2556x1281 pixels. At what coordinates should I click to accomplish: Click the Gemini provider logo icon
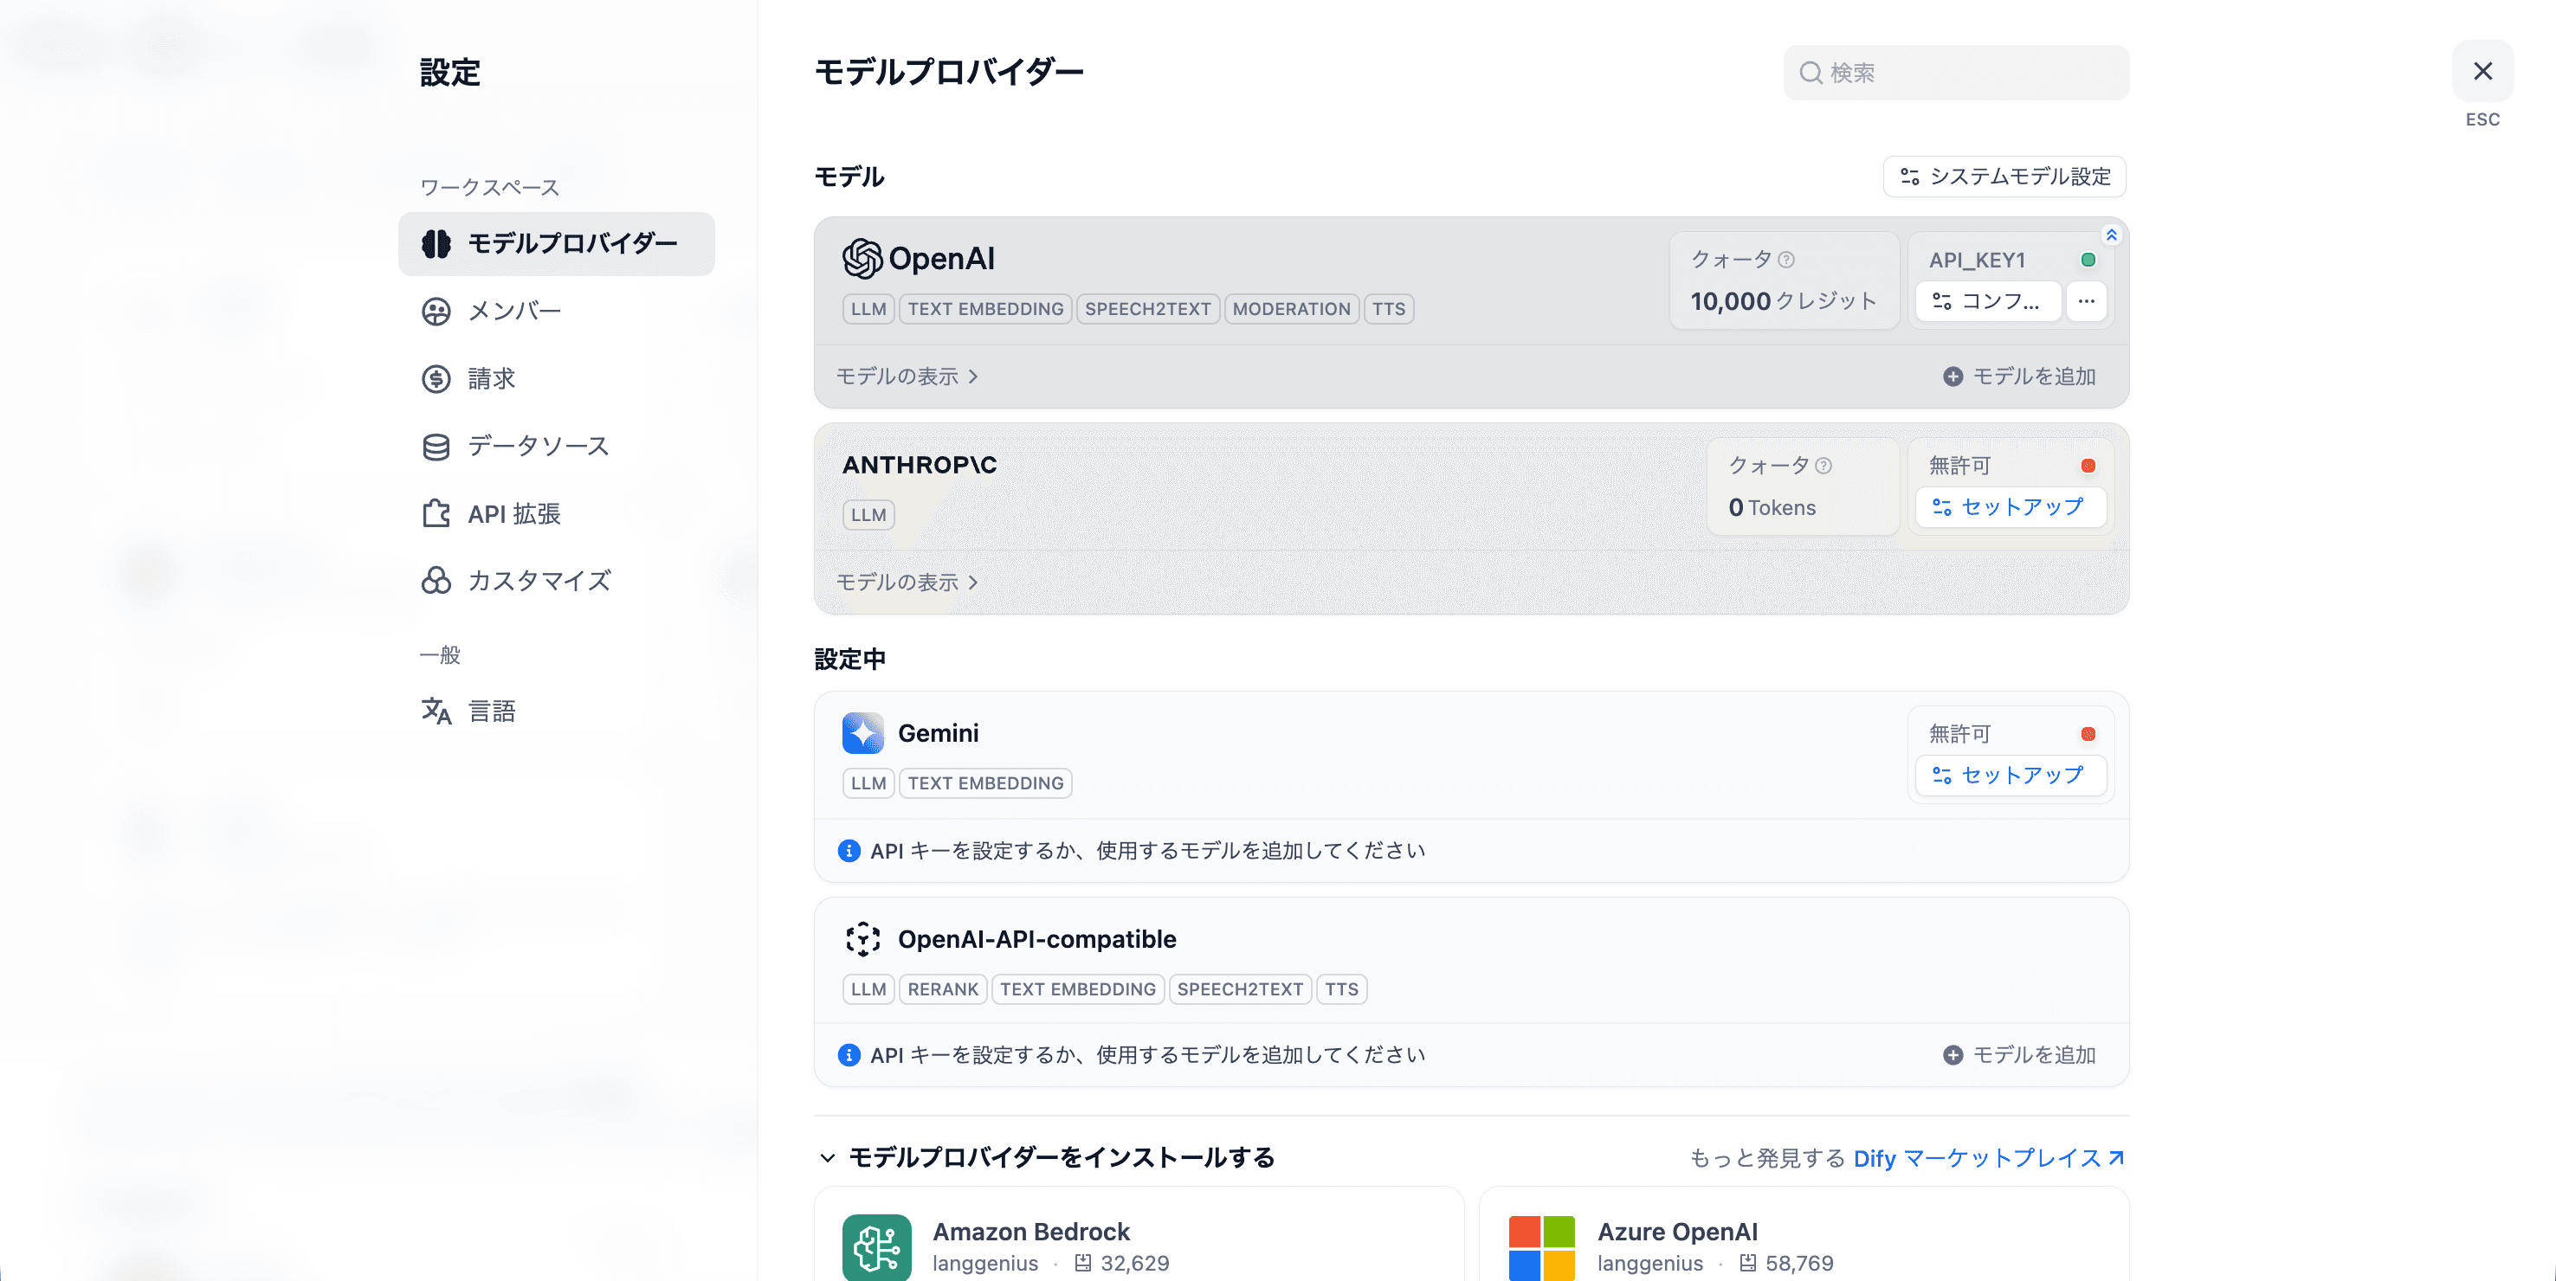[862, 733]
